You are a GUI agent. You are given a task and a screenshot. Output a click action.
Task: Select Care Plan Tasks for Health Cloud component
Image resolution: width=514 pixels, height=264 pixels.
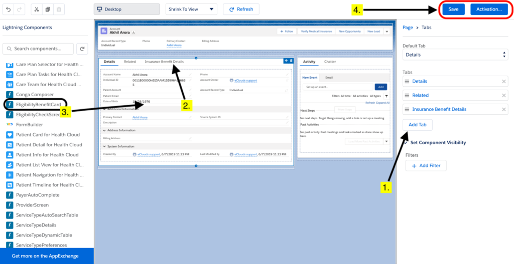(45, 74)
